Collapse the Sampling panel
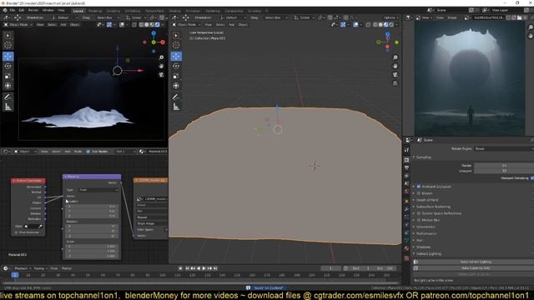534x300 pixels. coord(424,157)
